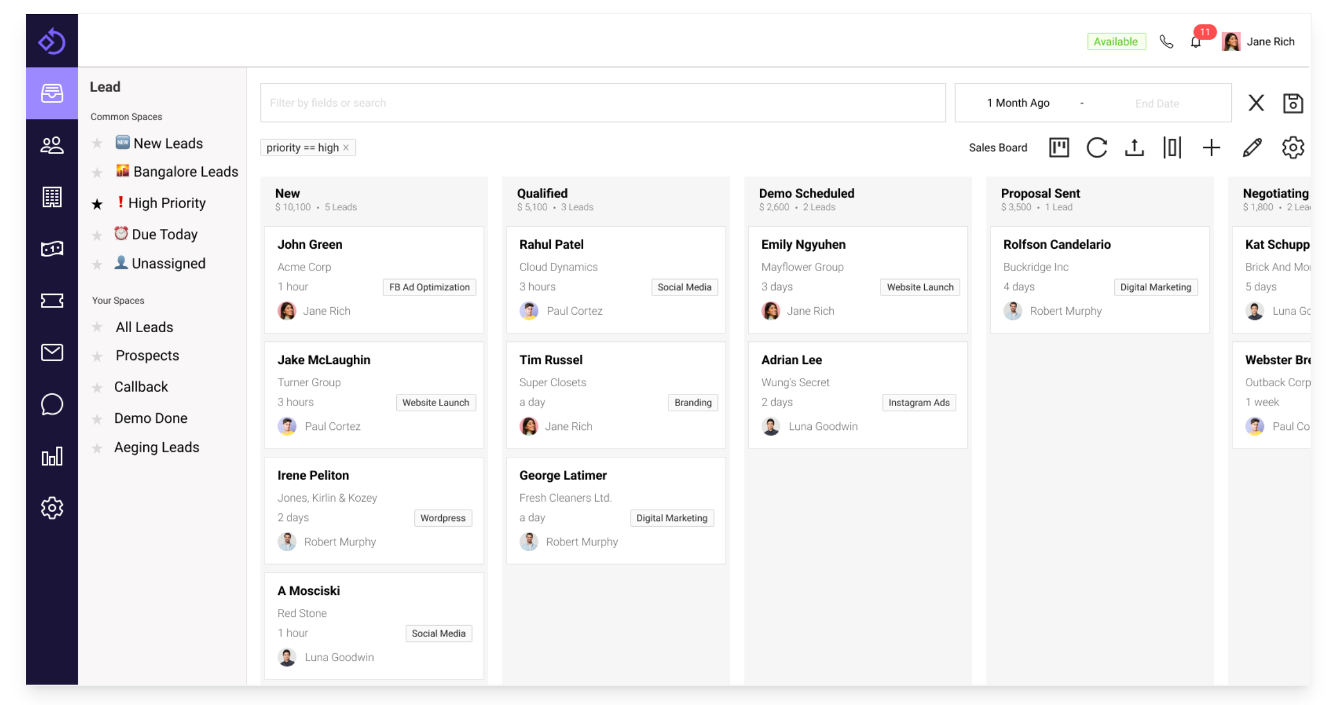Viewport: 1331px width, 705px height.
Task: Open the Available status dropdown
Action: coord(1115,42)
